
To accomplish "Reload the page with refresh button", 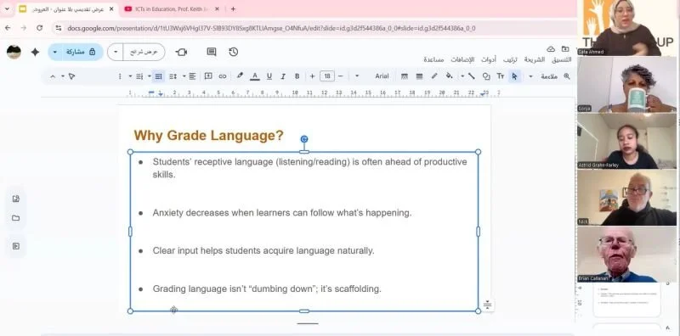I will 39,28.
